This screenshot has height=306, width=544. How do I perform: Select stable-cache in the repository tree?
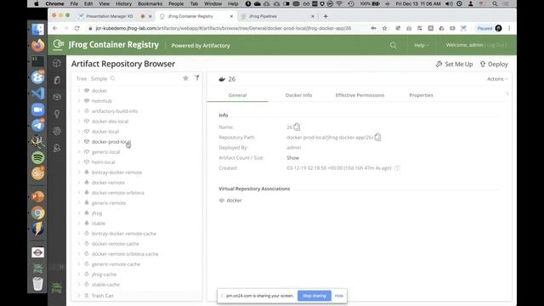click(105, 285)
